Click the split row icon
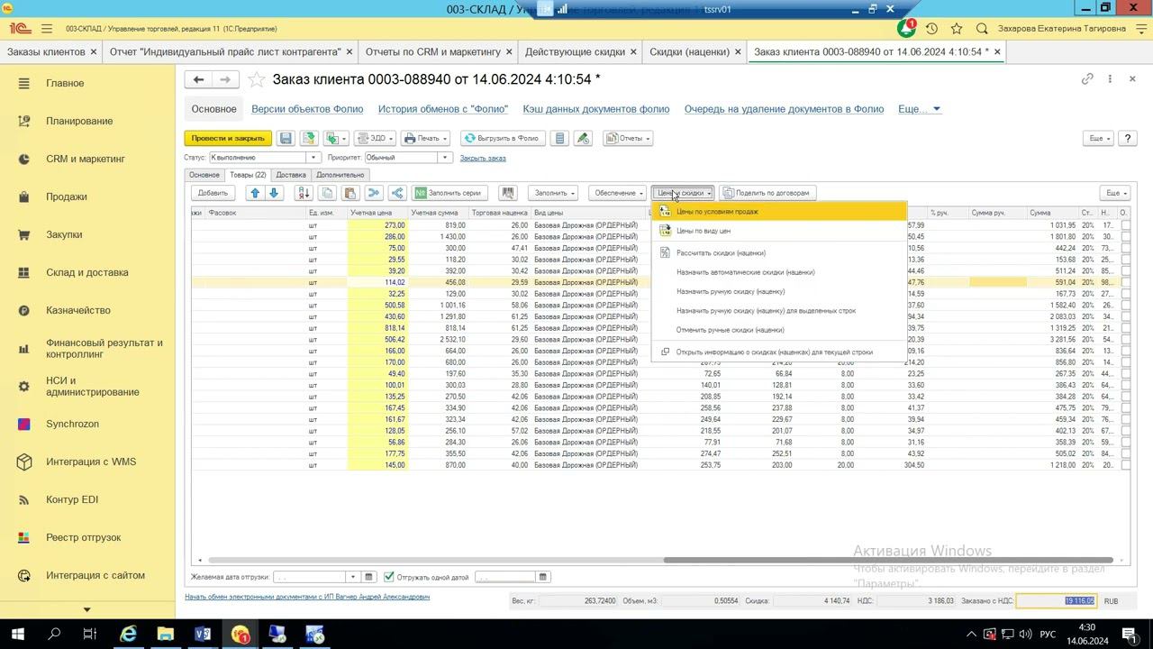 tap(396, 193)
